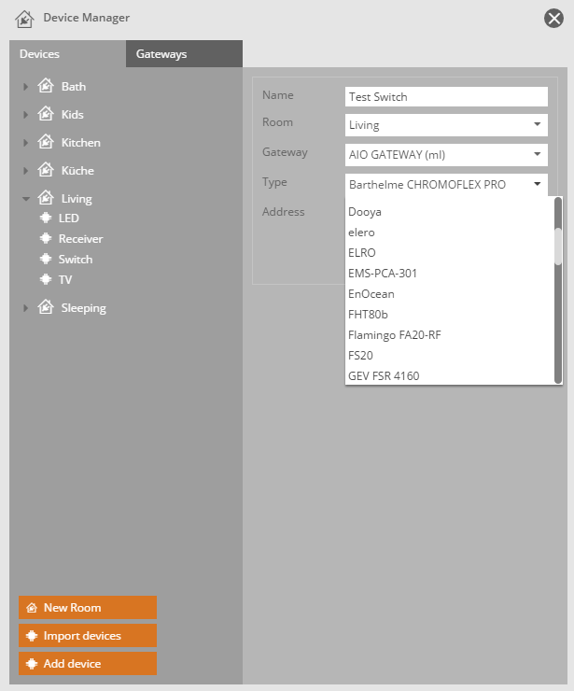Image resolution: width=574 pixels, height=691 pixels.
Task: Click the Import devices button
Action: point(88,636)
